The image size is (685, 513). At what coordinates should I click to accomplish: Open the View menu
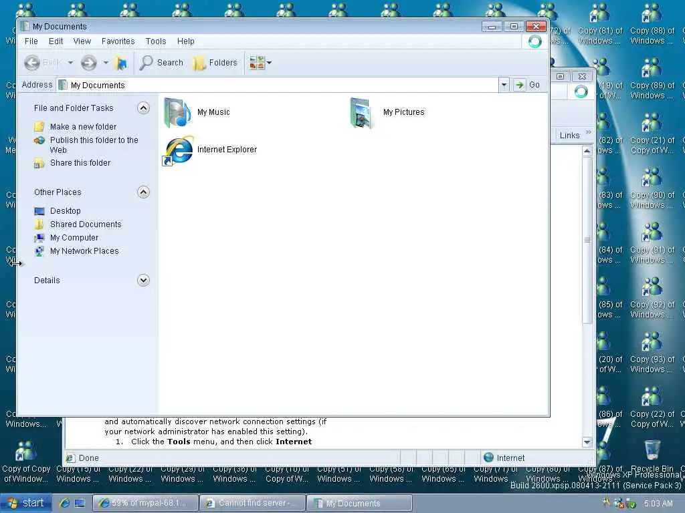82,41
